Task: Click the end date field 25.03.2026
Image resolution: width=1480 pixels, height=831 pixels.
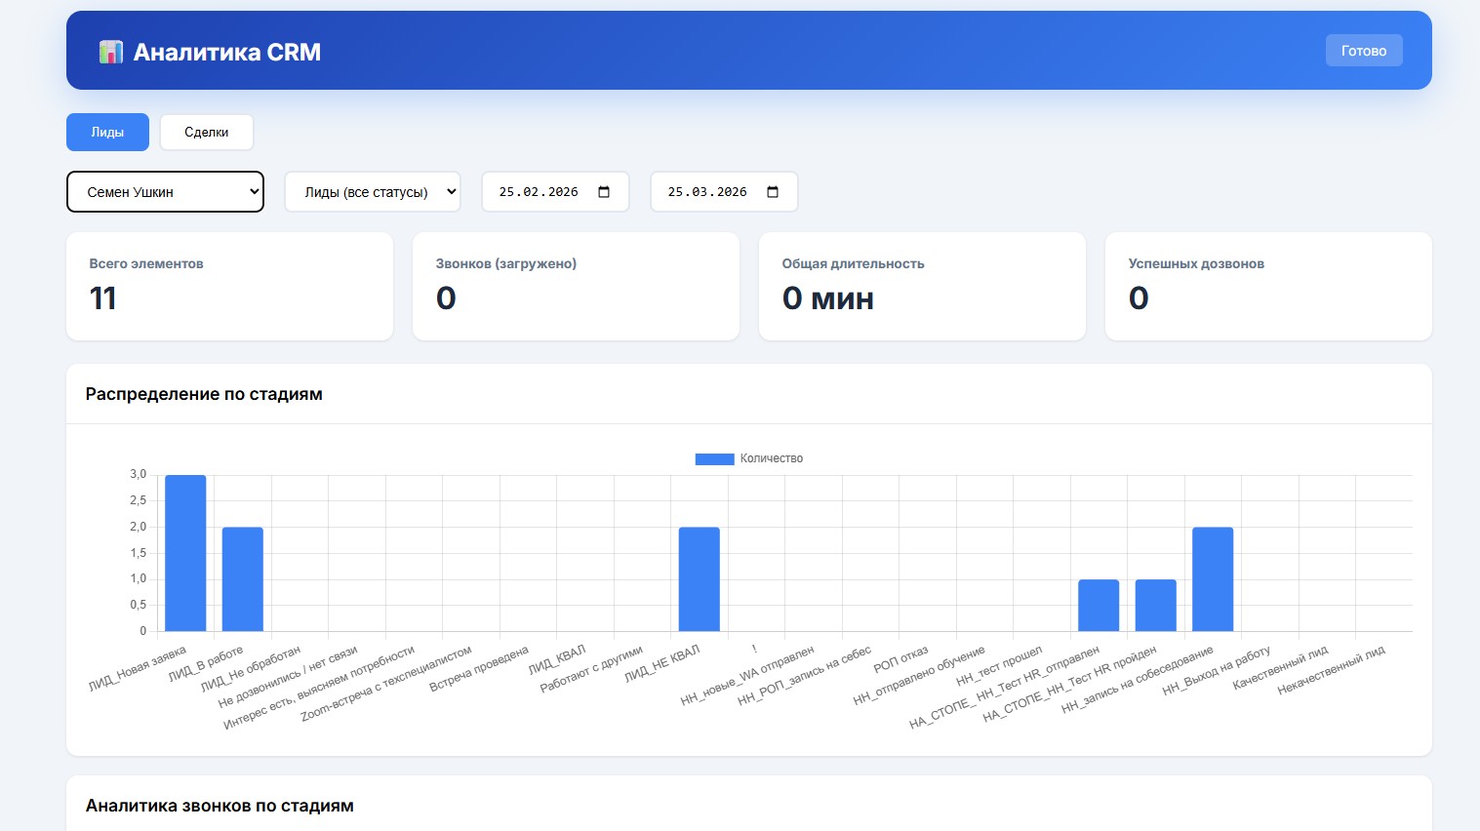Action: (x=707, y=192)
